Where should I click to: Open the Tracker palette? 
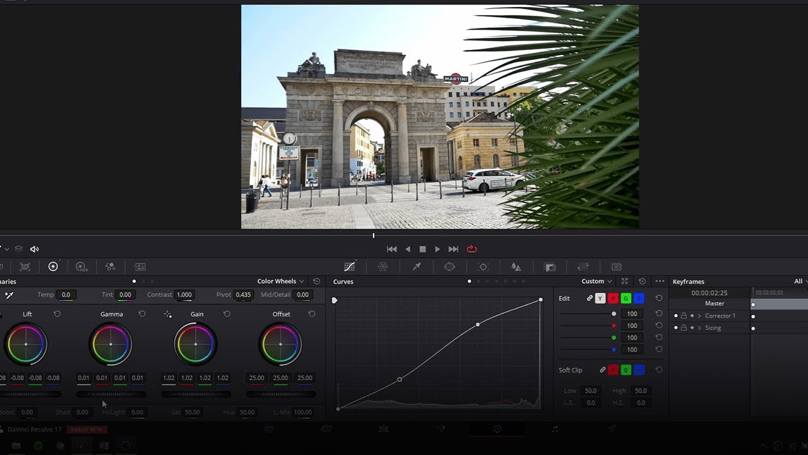point(483,267)
